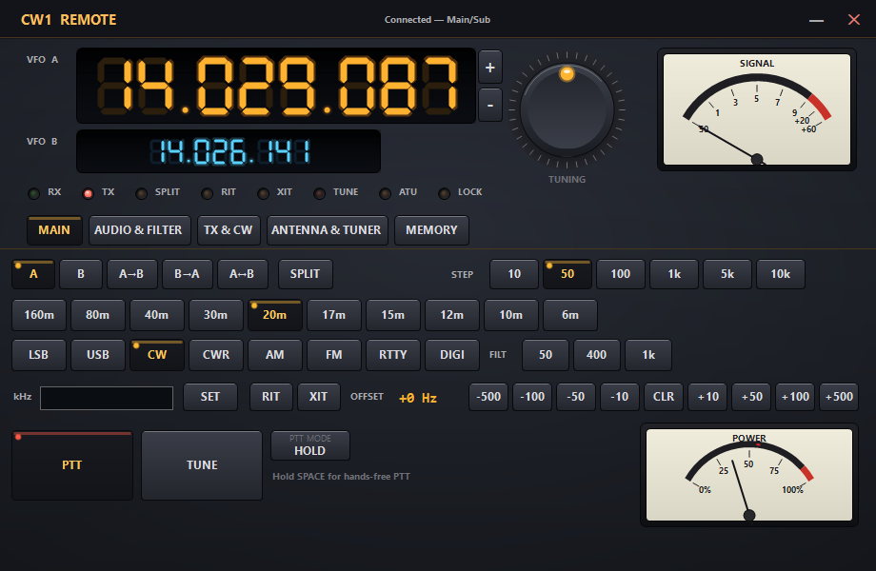Select the 6m band
Screen dimensions: 876x571
pyautogui.click(x=570, y=315)
